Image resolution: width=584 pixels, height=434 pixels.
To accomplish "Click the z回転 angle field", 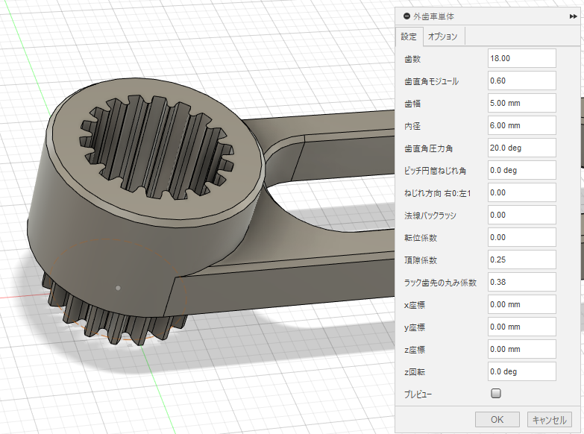I will [x=521, y=371].
